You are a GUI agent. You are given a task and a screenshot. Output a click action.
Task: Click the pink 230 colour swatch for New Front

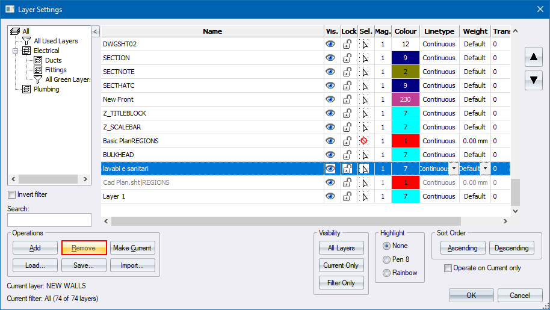[406, 100]
